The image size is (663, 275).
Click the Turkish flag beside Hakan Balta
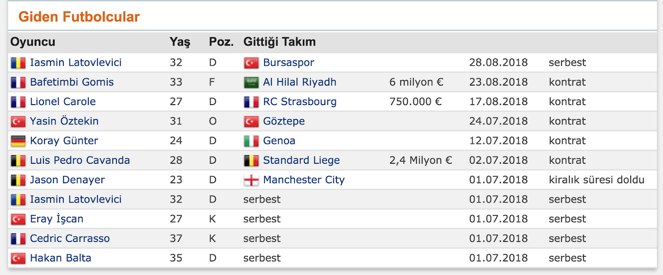pyautogui.click(x=18, y=258)
